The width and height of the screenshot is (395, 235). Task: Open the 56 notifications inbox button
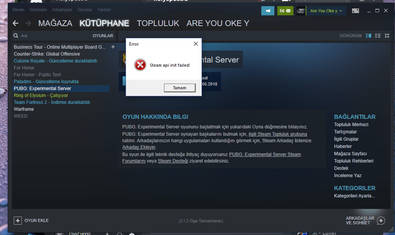(x=285, y=11)
